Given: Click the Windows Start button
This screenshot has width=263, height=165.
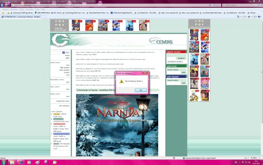Looking at the screenshot, I should click(x=3, y=162).
